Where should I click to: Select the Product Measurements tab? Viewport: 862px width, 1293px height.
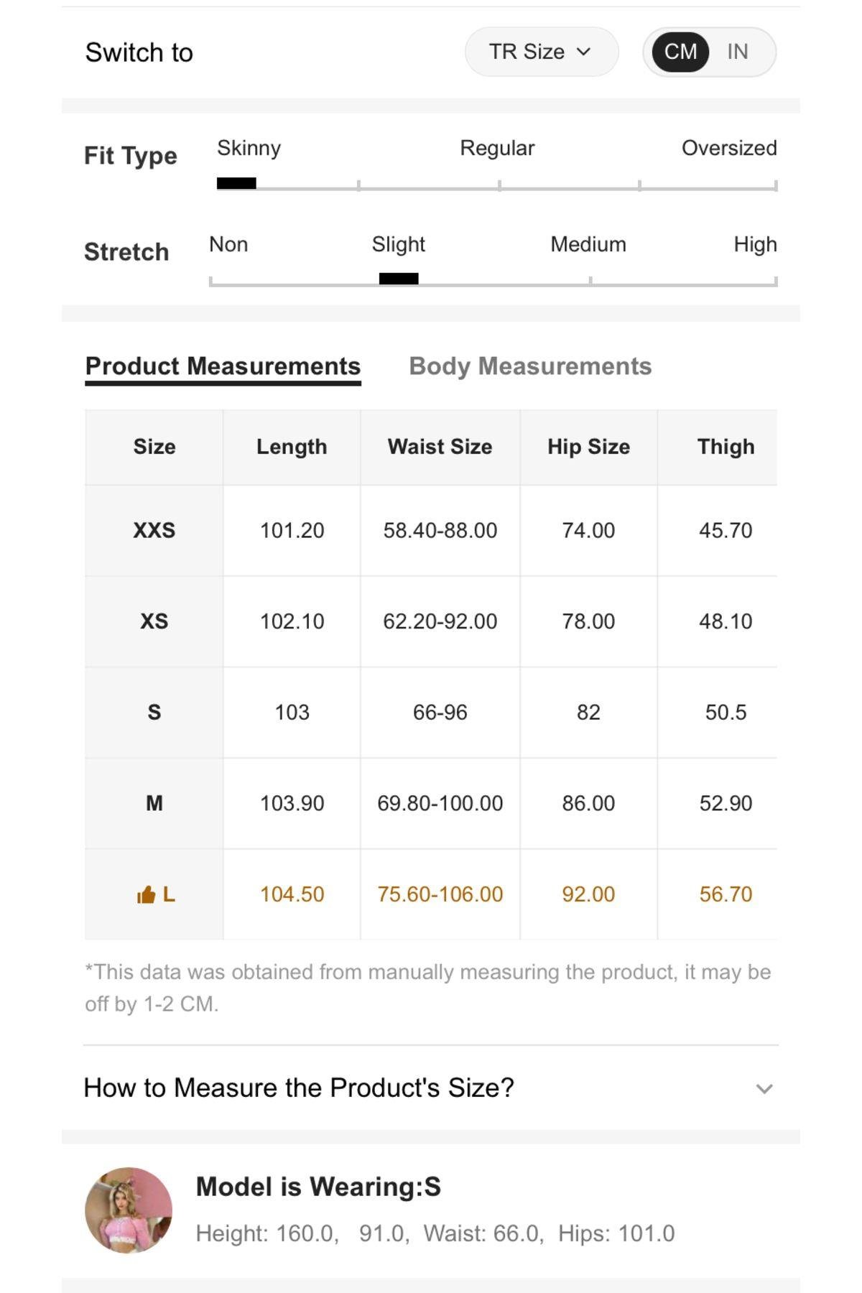pos(223,366)
